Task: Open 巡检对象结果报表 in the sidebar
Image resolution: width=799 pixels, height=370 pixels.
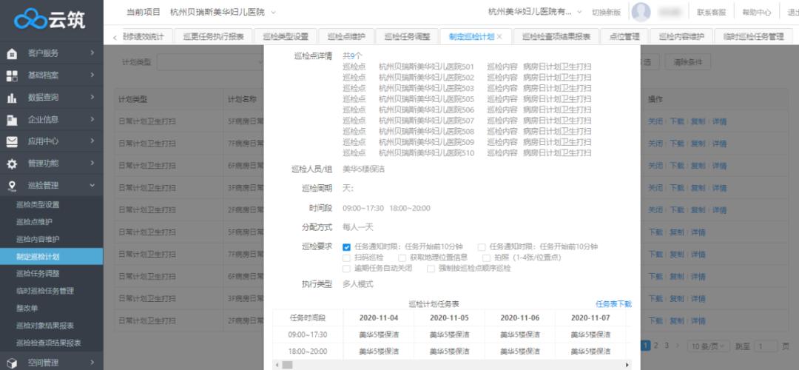Action: [45, 326]
